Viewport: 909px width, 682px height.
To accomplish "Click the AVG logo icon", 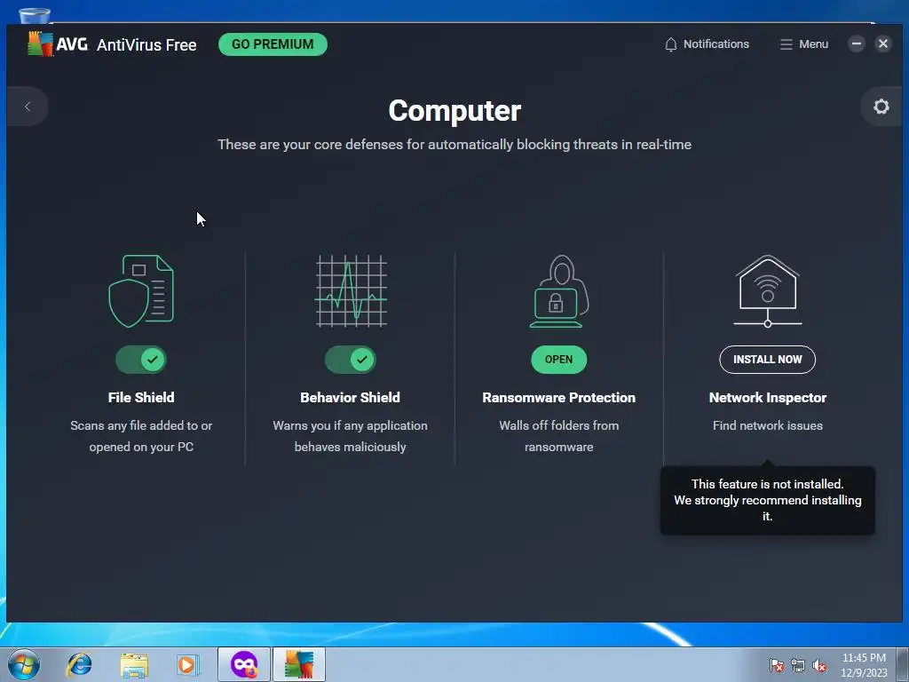I will pos(41,44).
